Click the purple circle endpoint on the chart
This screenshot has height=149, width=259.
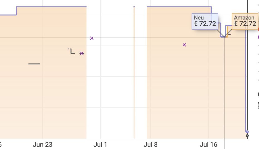pyautogui.click(x=247, y=132)
